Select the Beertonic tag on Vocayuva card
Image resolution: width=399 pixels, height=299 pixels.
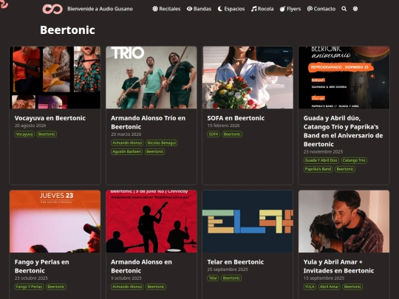click(x=47, y=134)
